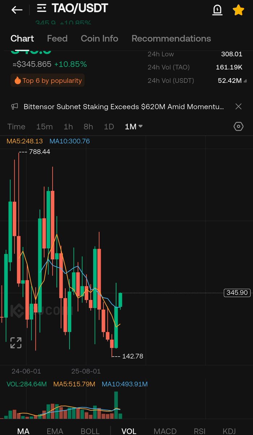Viewport: 253px width, 435px height.
Task: Tap the megaphone announcement icon
Action: [x=14, y=107]
